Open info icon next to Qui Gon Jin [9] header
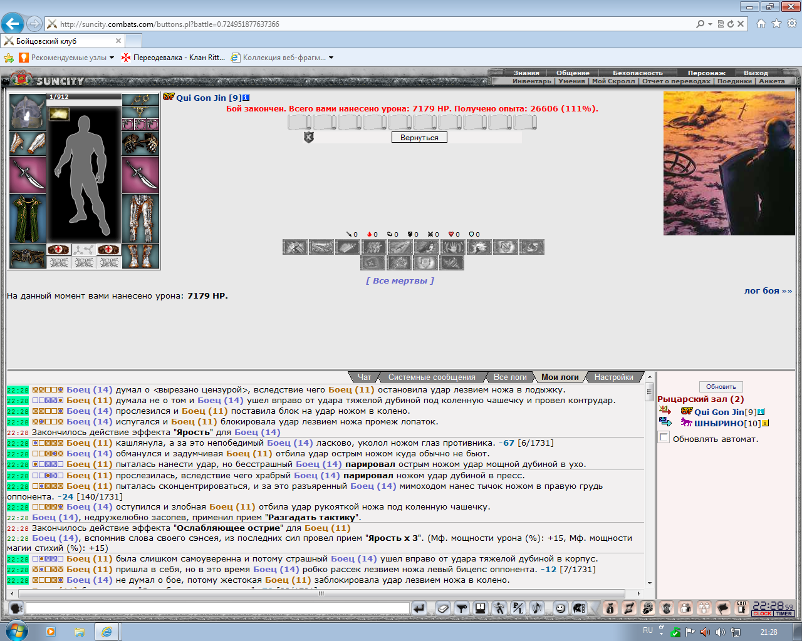Image resolution: width=802 pixels, height=641 pixels. tap(246, 98)
